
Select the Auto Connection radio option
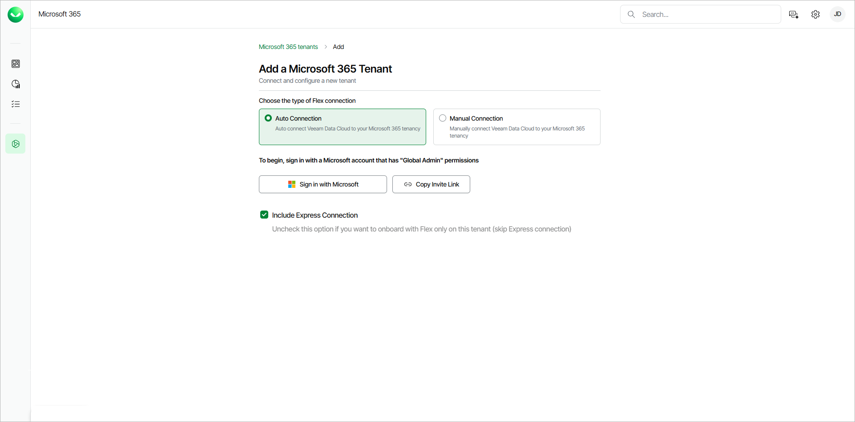click(x=268, y=118)
